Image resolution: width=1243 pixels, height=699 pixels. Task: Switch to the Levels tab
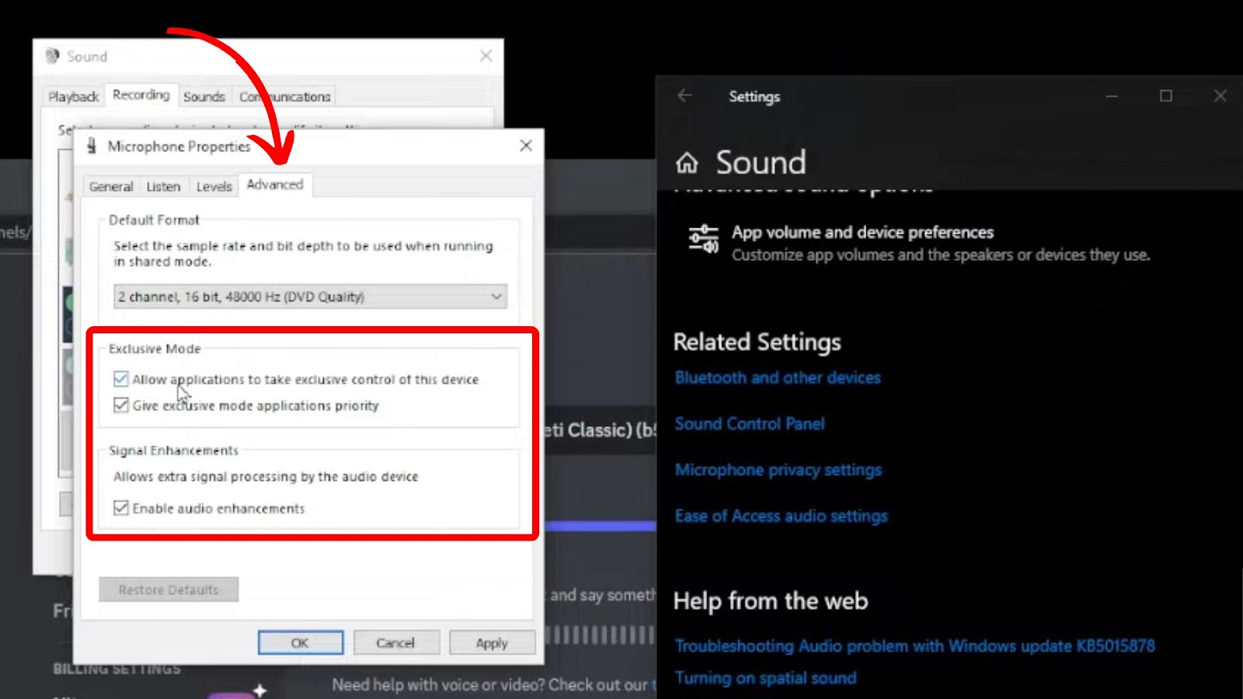[x=214, y=186]
